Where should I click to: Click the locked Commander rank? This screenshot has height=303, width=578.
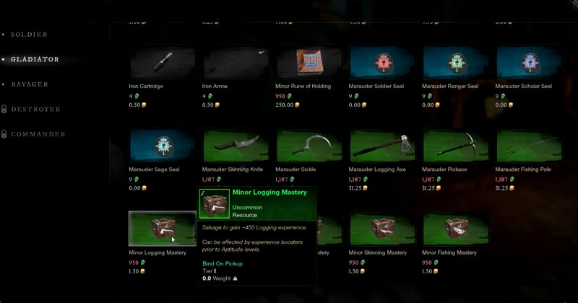(38, 134)
